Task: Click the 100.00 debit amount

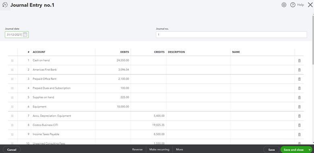Action: pos(125,88)
